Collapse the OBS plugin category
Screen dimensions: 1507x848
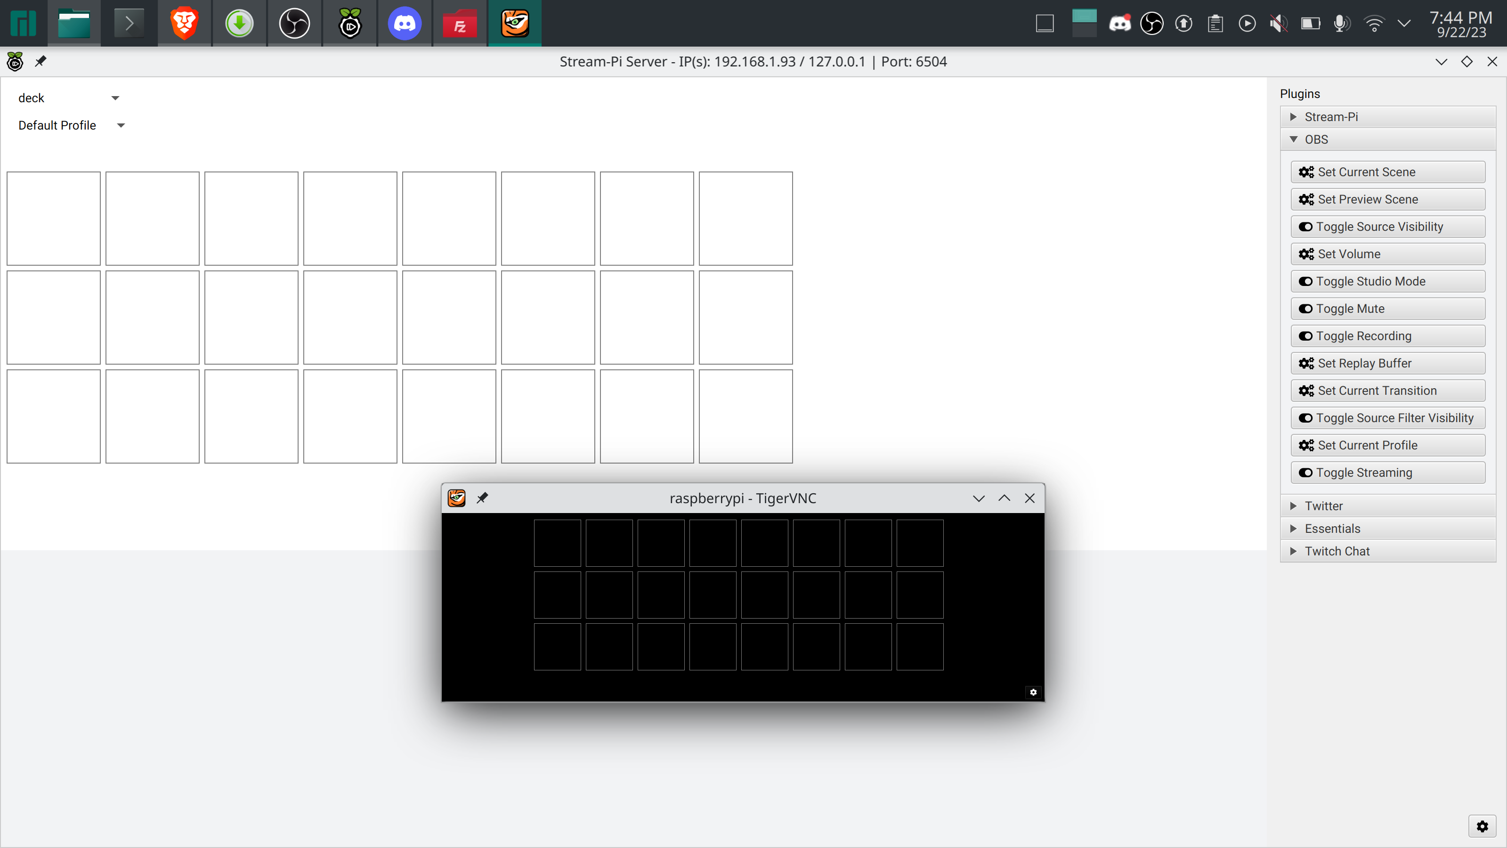(x=1388, y=139)
